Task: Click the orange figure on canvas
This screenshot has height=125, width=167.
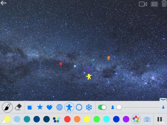Action: point(109,58)
